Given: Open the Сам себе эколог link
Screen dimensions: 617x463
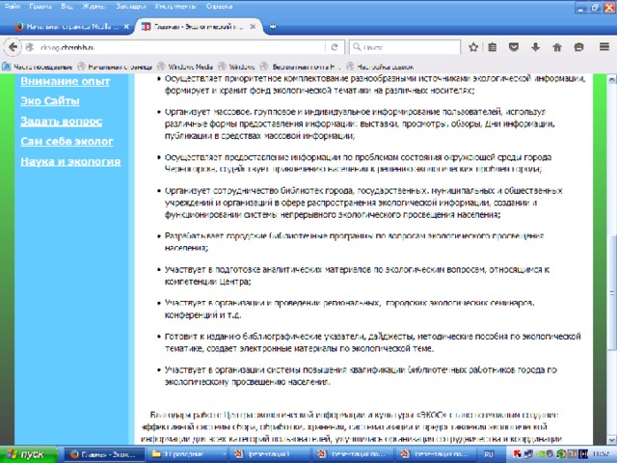Looking at the screenshot, I should point(67,142).
